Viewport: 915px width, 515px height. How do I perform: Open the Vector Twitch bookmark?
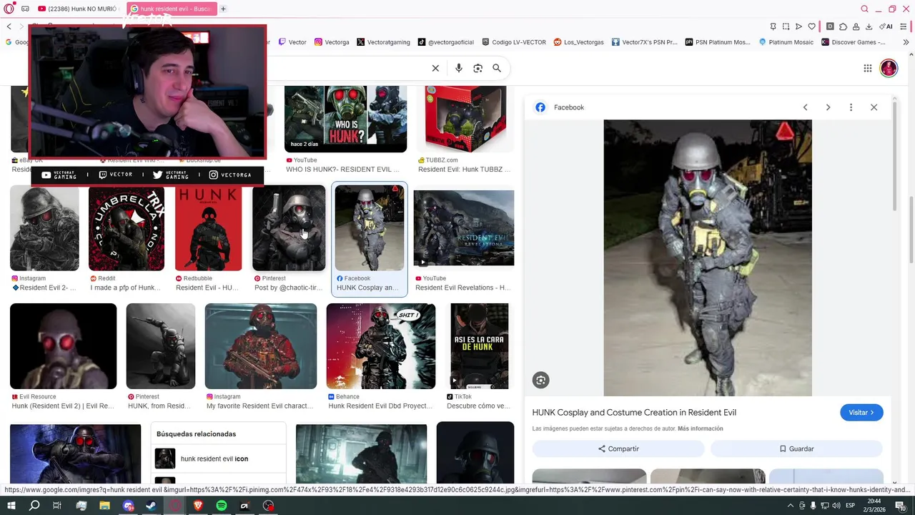pos(292,42)
